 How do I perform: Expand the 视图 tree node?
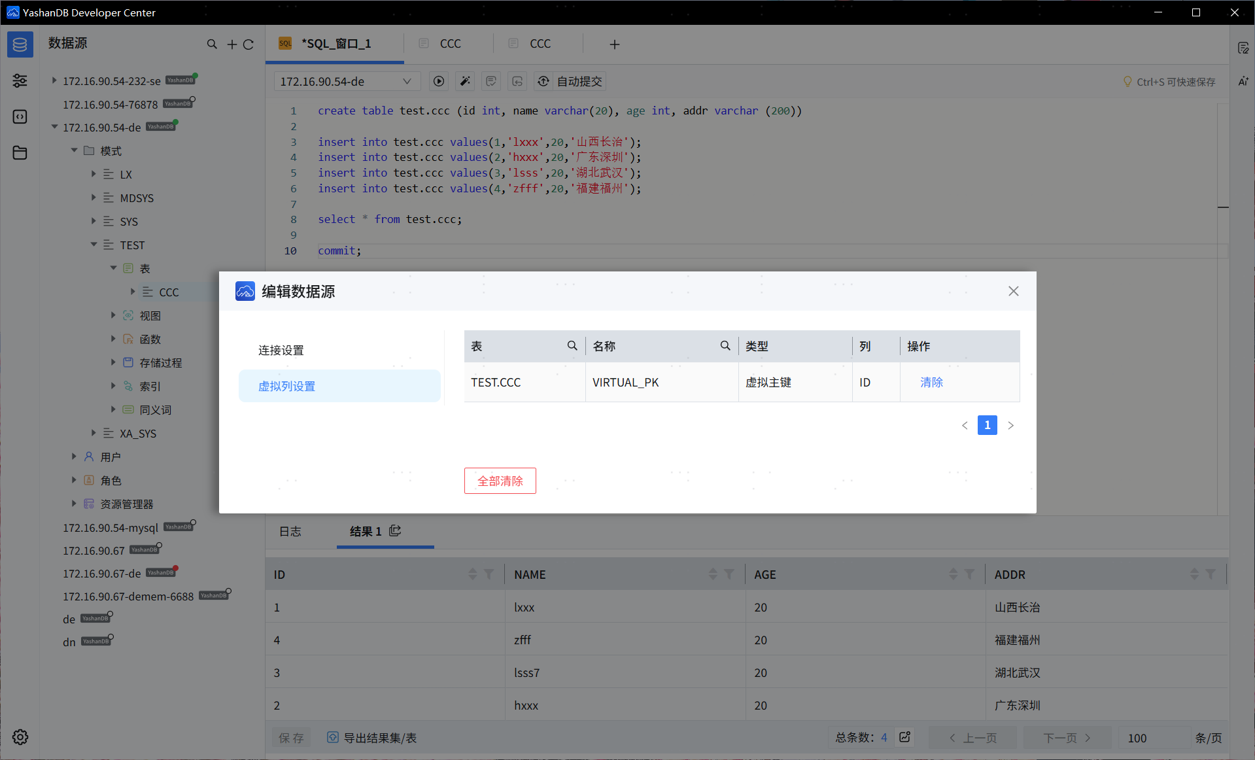coord(113,315)
